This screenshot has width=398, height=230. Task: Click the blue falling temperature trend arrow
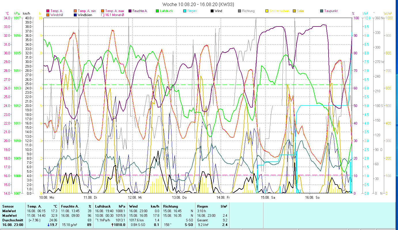[x=49, y=225]
